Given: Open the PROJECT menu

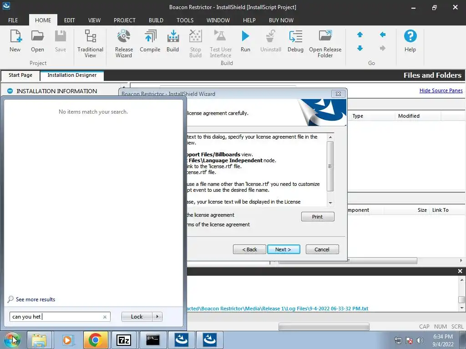Looking at the screenshot, I should [x=125, y=20].
